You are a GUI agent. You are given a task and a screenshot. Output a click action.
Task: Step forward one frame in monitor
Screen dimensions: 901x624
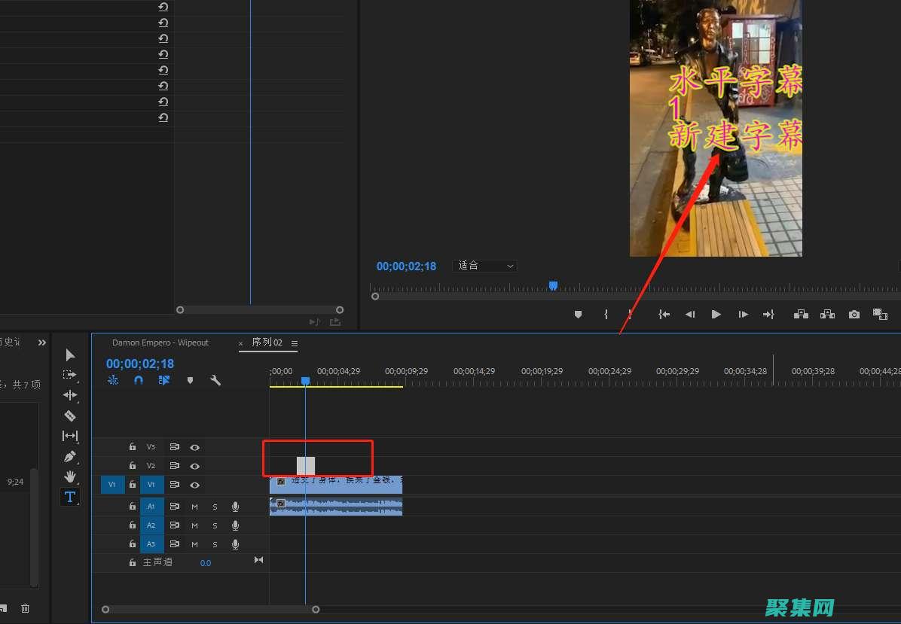point(743,315)
